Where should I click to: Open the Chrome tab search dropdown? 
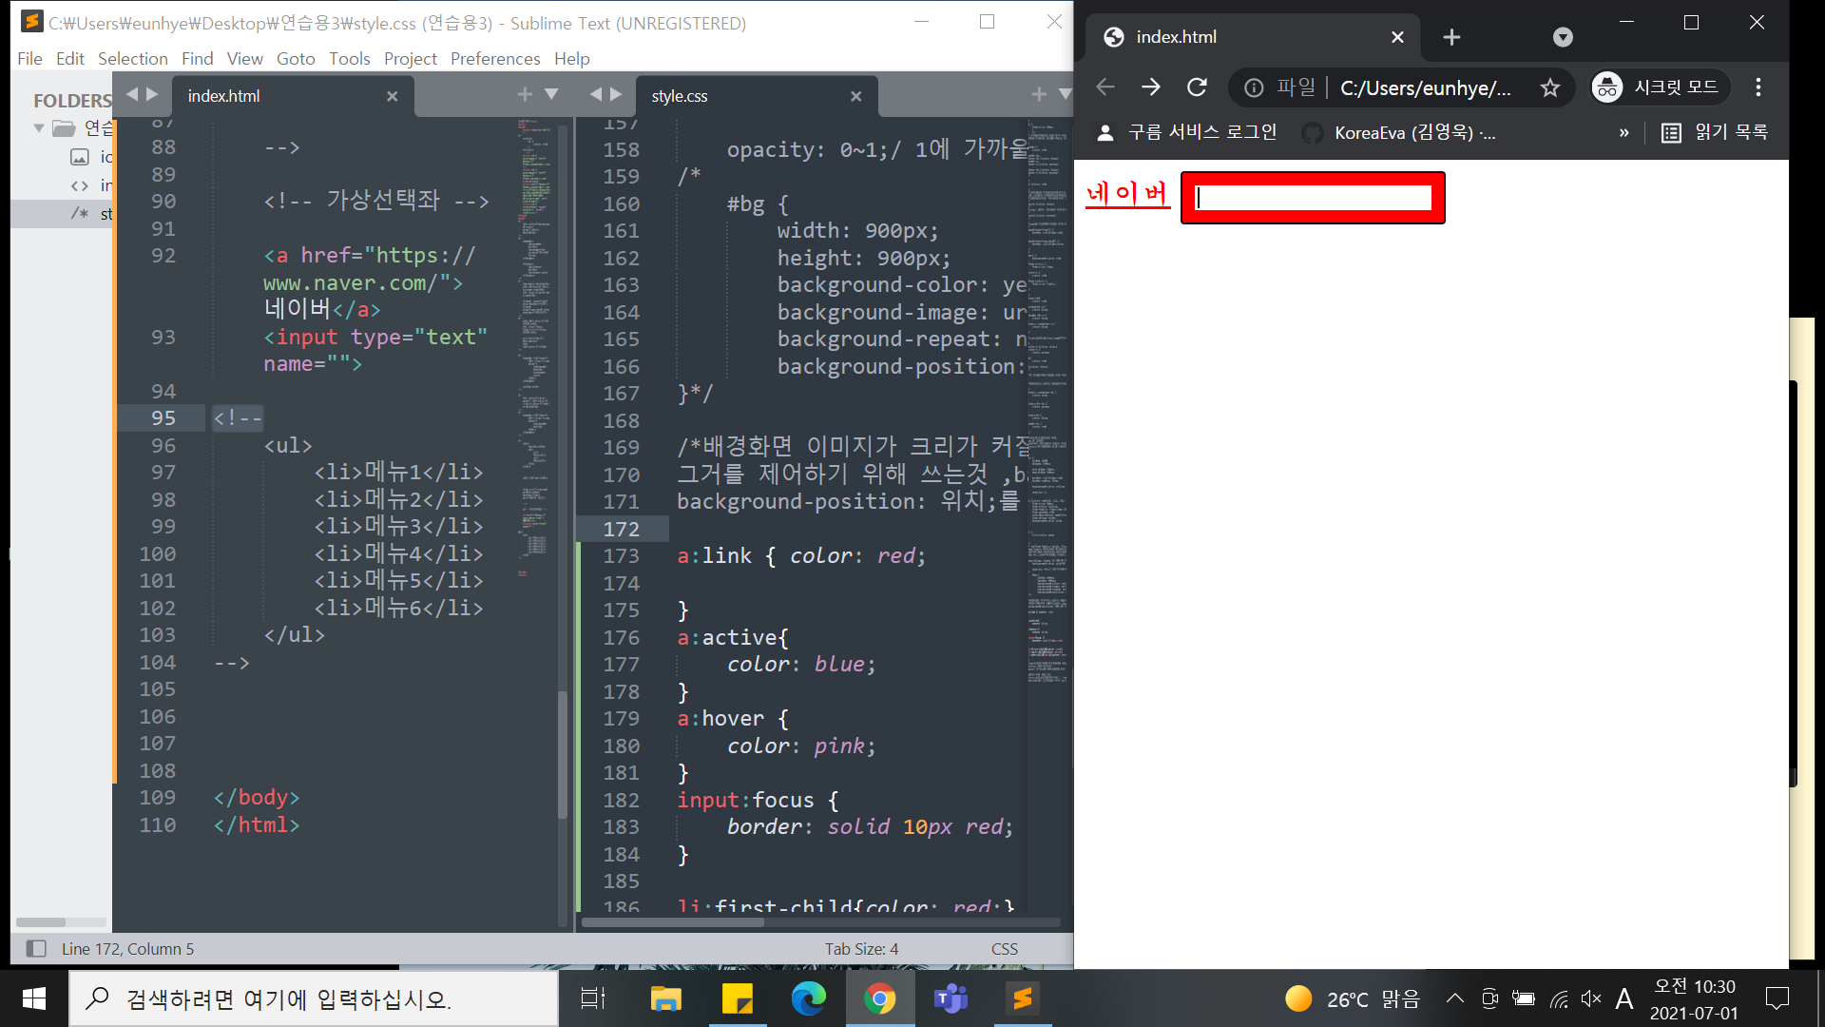pyautogui.click(x=1563, y=37)
